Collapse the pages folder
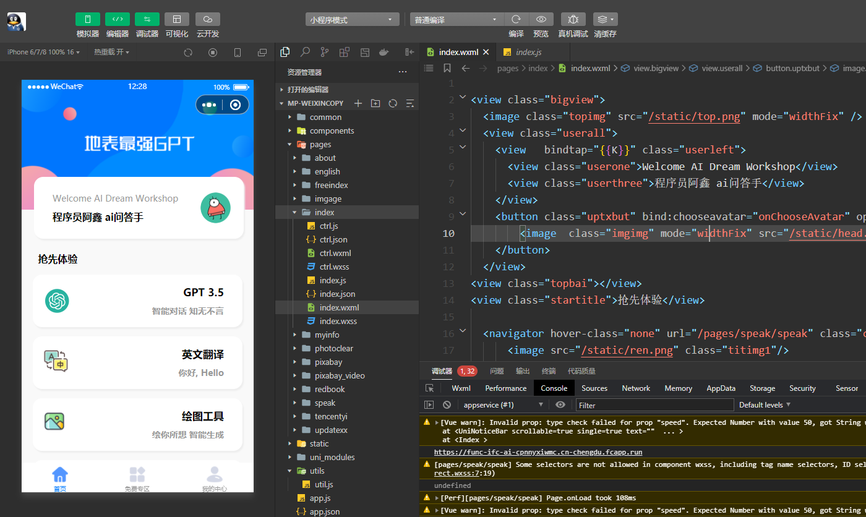The width and height of the screenshot is (866, 517). click(x=347, y=144)
